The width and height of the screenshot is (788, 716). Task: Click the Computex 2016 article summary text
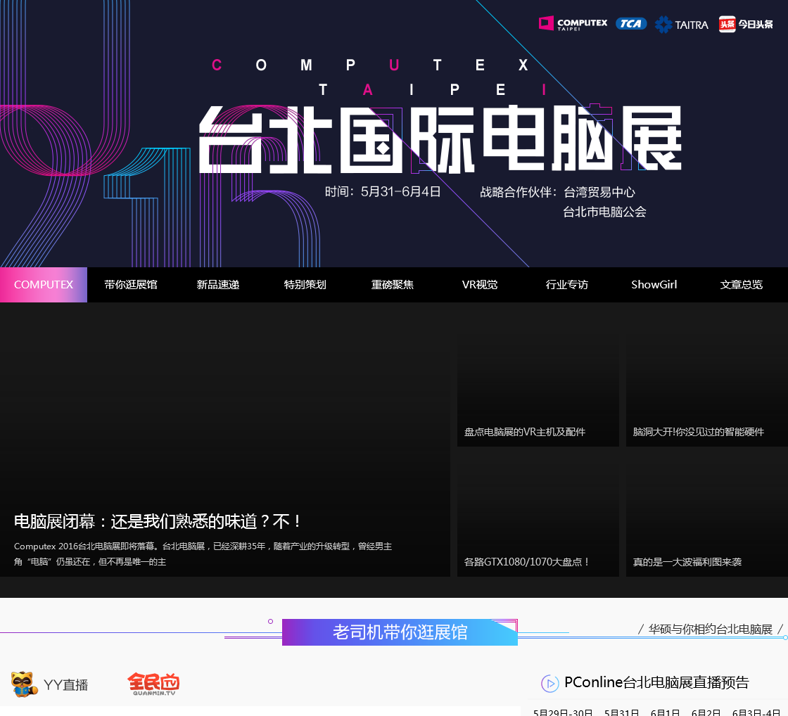(x=203, y=554)
